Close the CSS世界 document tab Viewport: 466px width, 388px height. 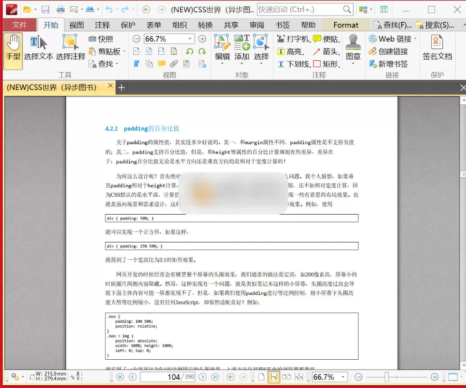[x=110, y=85]
